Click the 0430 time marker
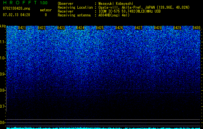Image resolution: width=203 pixels, height=129 pixels. 197,28
